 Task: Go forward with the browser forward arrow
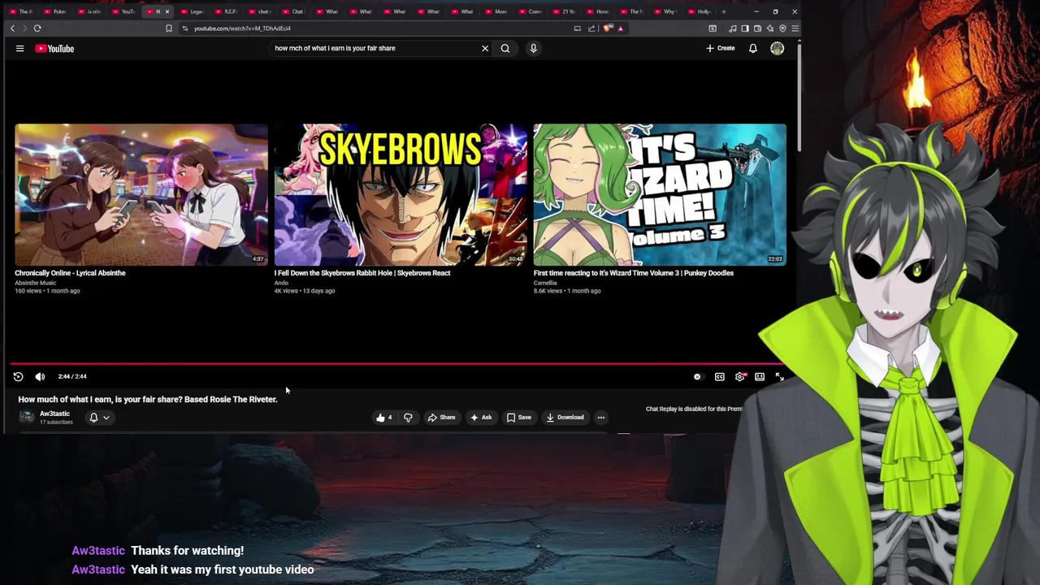point(25,28)
